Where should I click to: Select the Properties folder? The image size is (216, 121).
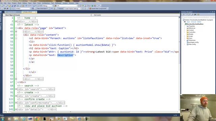point(191,26)
